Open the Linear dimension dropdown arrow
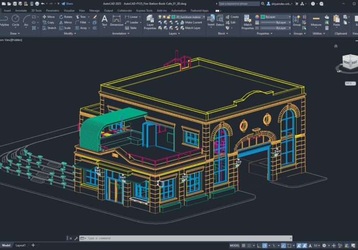Viewport: 358px width, 250px height. tap(140, 17)
